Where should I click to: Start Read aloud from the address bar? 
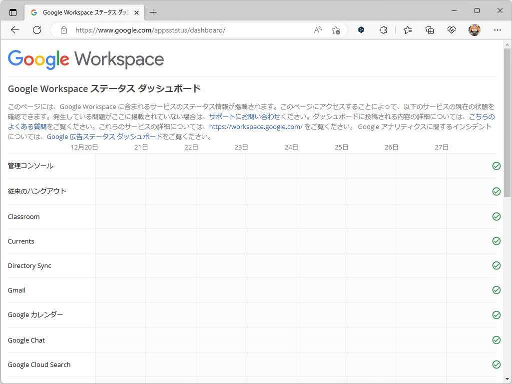click(317, 30)
